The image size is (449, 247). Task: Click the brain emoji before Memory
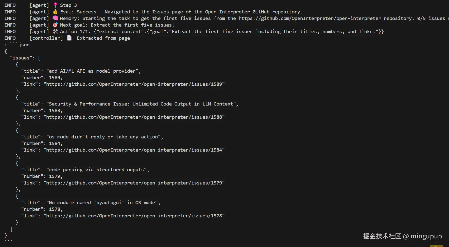pos(55,18)
